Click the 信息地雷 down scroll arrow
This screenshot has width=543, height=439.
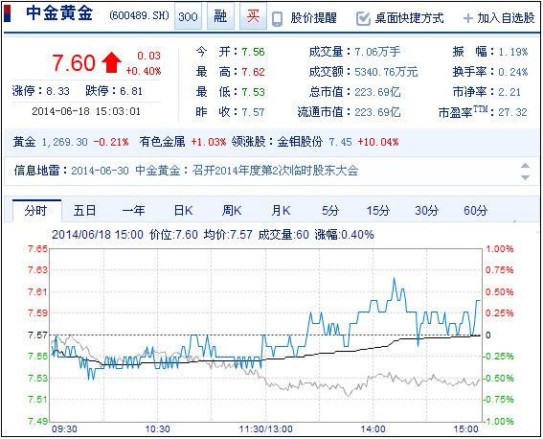tap(526, 177)
